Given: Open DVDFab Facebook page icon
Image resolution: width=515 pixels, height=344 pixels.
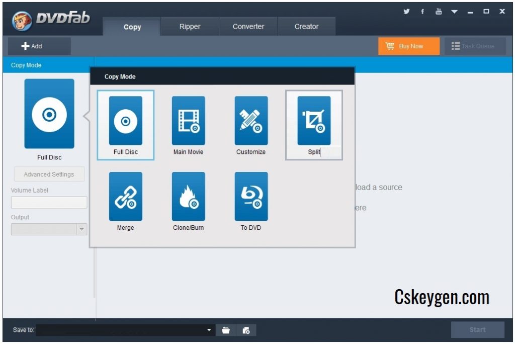Looking at the screenshot, I should pos(422,12).
